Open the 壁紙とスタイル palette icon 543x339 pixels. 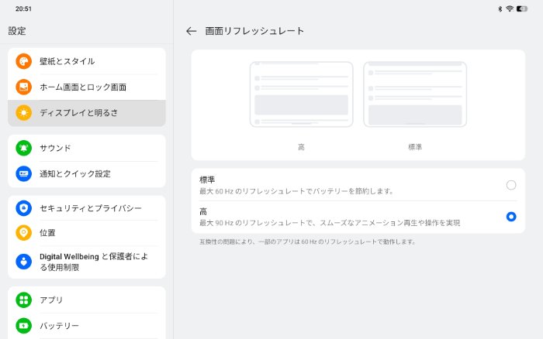click(x=24, y=61)
